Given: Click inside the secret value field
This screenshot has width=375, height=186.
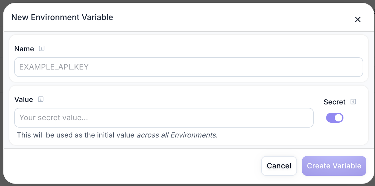Looking at the screenshot, I should 164,118.
